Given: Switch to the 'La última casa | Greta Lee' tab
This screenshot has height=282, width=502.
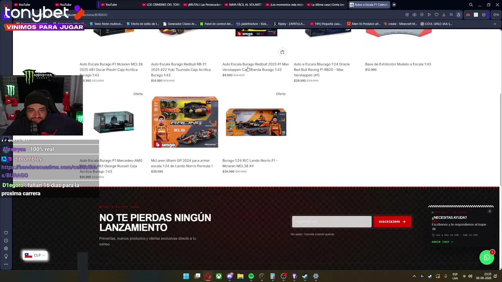Looking at the screenshot, I should coord(326,5).
